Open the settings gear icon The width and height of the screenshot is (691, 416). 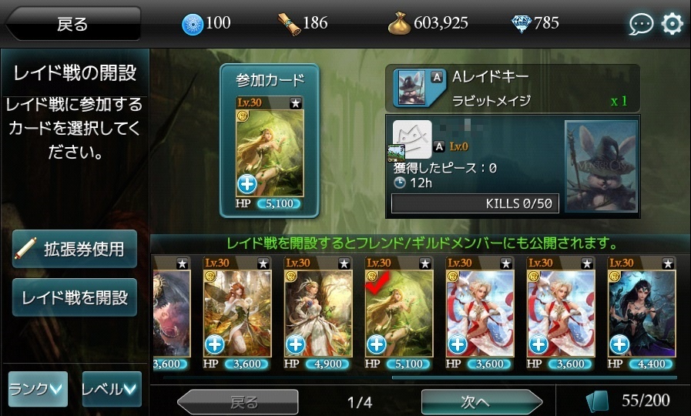672,23
